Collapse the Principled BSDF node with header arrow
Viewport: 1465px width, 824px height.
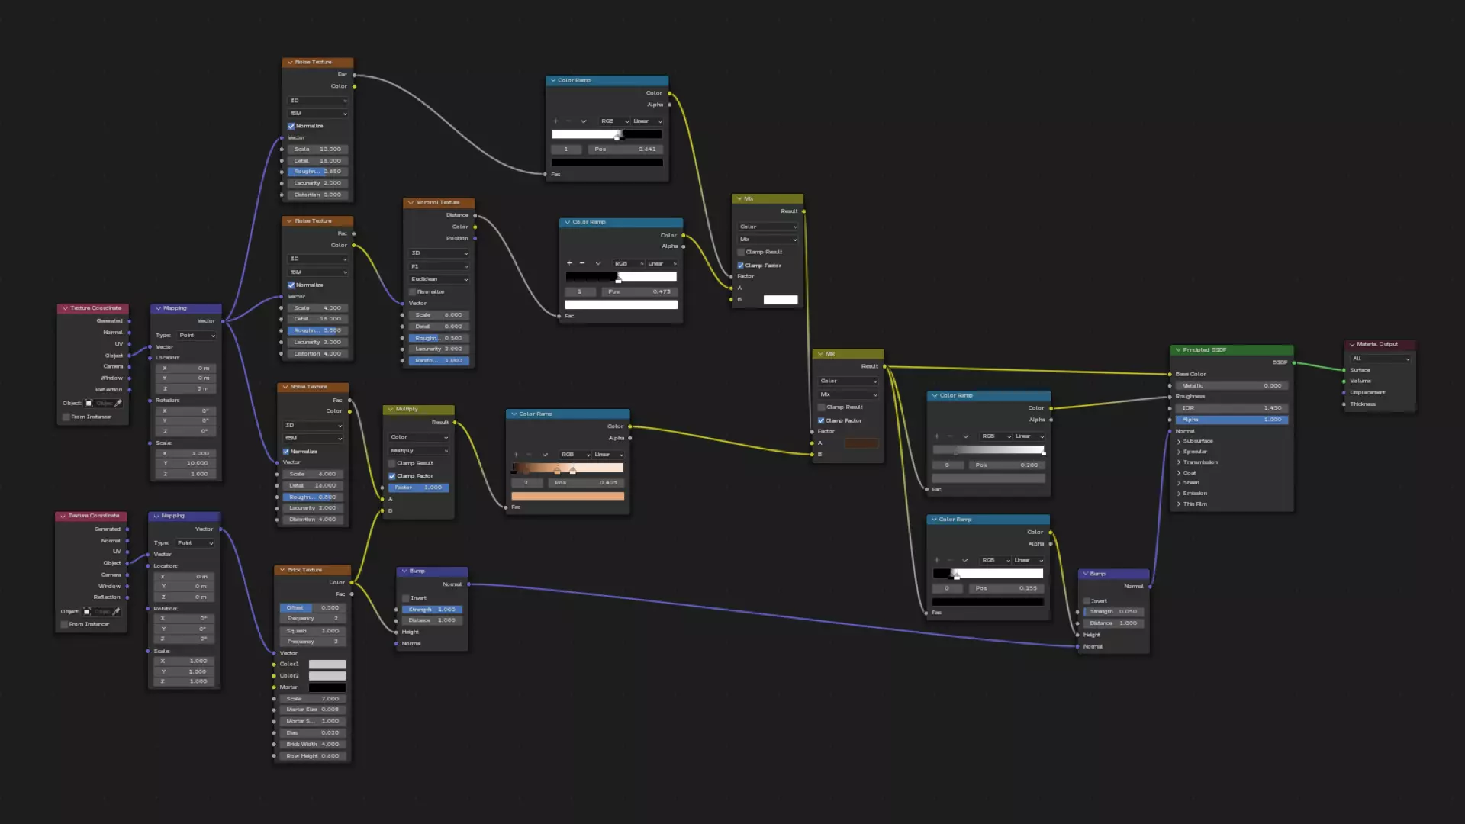pyautogui.click(x=1178, y=349)
